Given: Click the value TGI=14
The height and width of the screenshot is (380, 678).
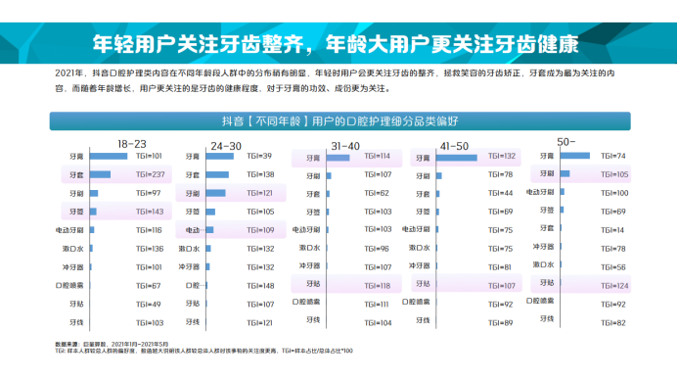Looking at the screenshot, I should tap(612, 230).
